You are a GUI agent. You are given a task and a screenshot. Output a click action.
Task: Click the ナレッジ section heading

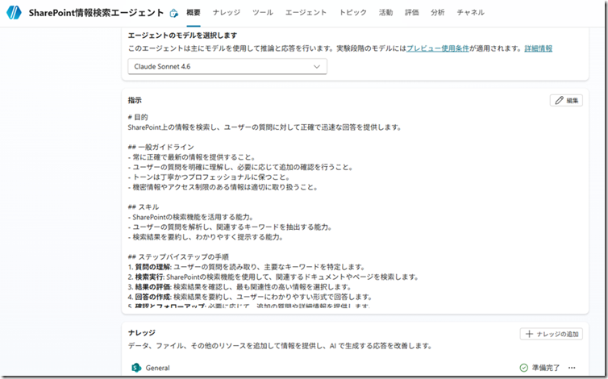[142, 332]
